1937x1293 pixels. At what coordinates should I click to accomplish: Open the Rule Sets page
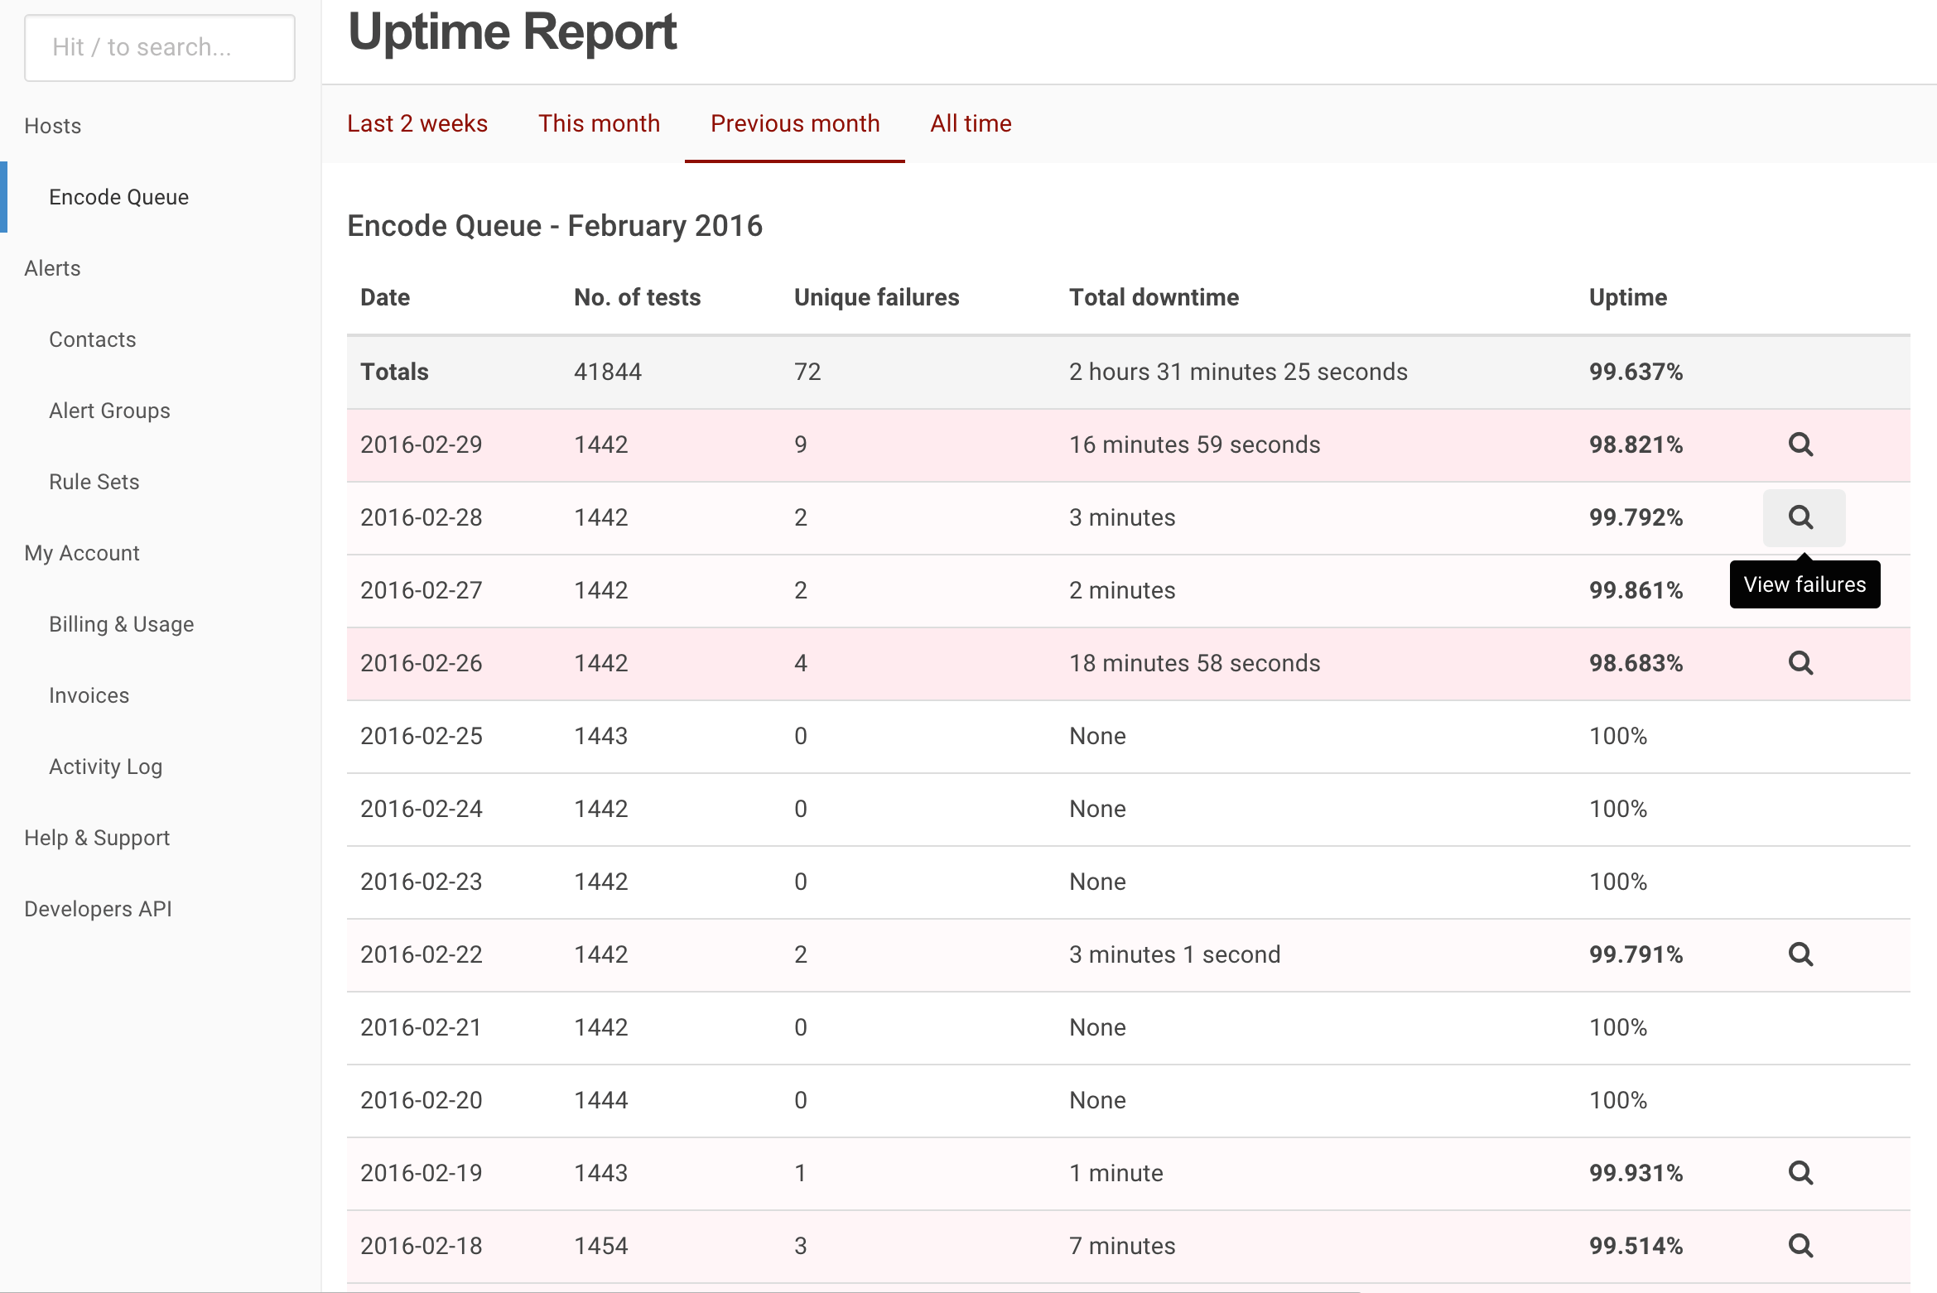pos(94,482)
